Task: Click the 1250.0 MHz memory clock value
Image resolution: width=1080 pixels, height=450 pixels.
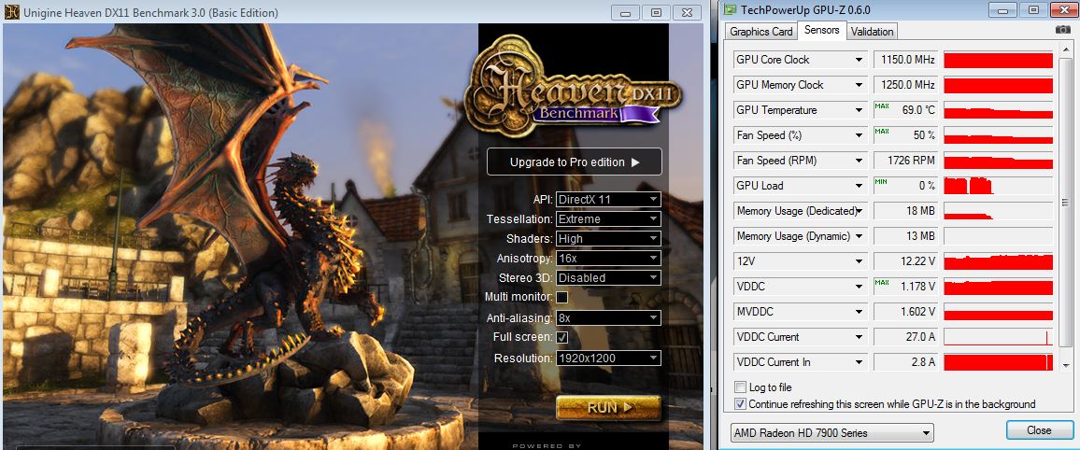Action: click(x=905, y=85)
